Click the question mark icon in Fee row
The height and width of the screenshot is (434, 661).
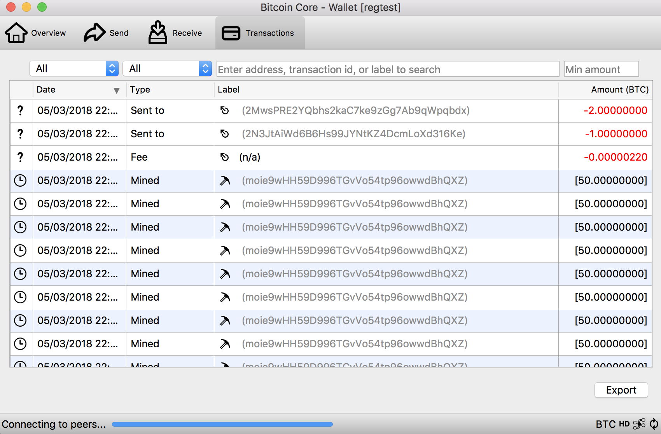coord(20,157)
